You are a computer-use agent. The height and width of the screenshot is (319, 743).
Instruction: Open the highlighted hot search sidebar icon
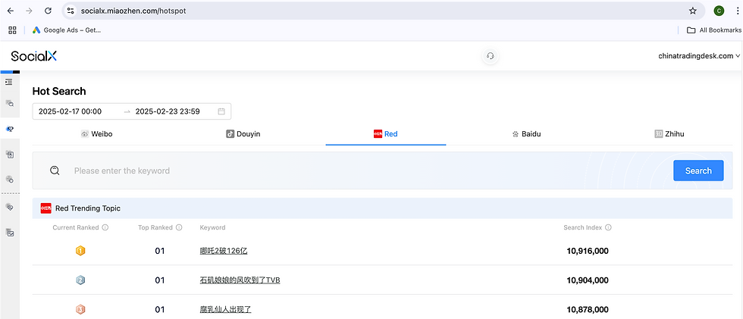(9, 129)
